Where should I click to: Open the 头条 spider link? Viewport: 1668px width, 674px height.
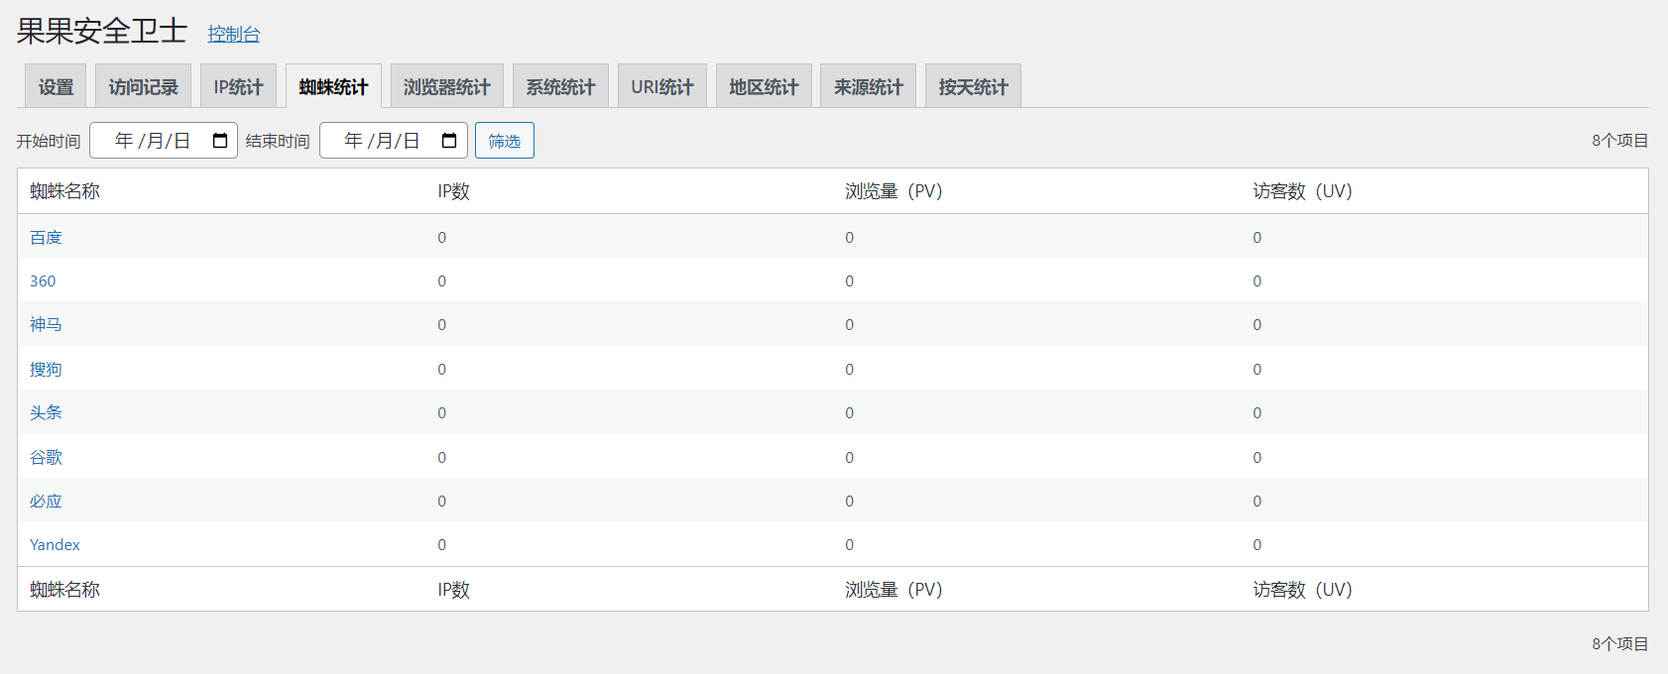tap(46, 412)
